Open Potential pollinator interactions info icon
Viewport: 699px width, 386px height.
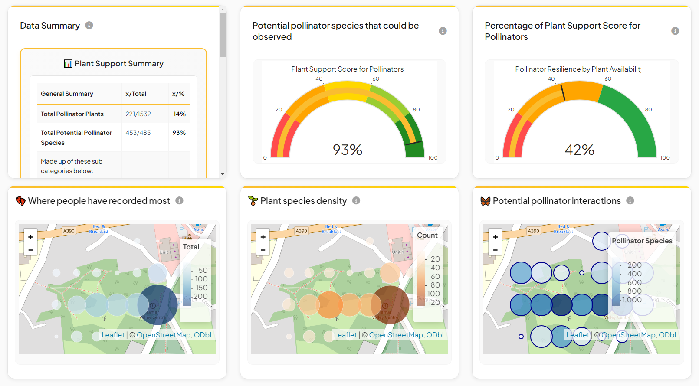630,201
